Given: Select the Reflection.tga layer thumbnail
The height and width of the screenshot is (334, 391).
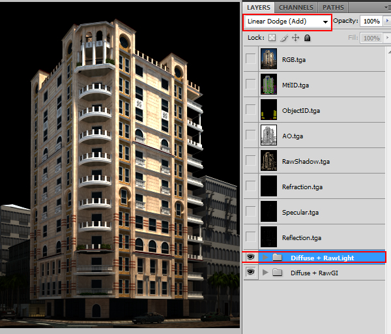Looking at the screenshot, I should pos(268,237).
